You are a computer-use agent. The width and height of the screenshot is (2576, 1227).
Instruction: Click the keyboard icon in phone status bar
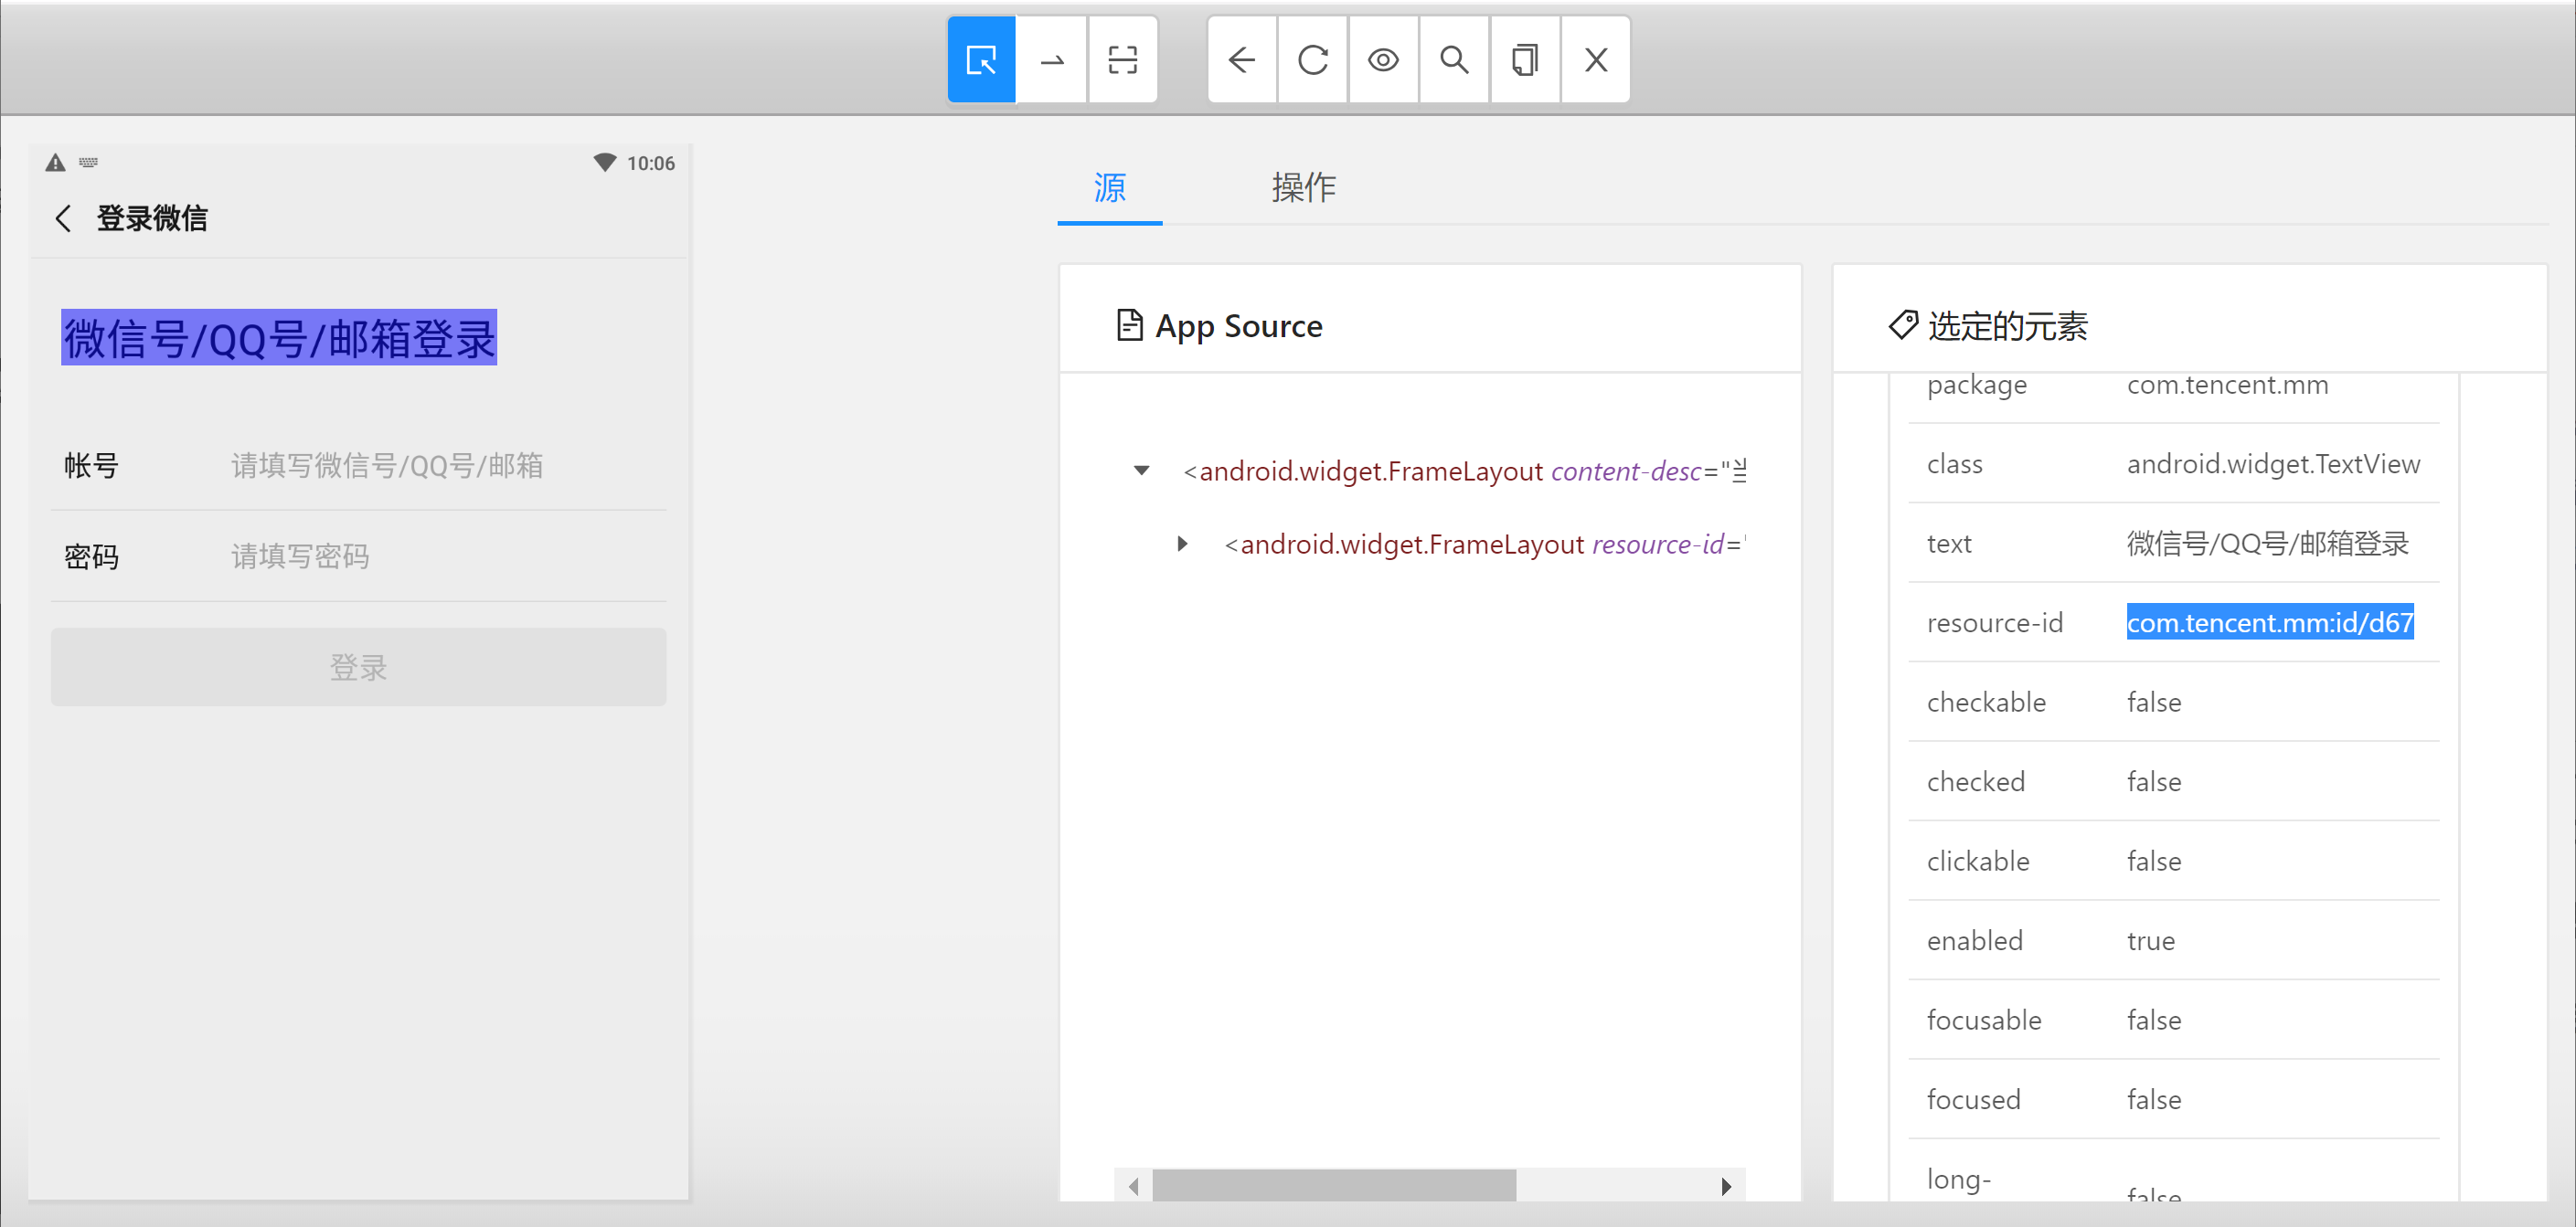pyautogui.click(x=89, y=162)
